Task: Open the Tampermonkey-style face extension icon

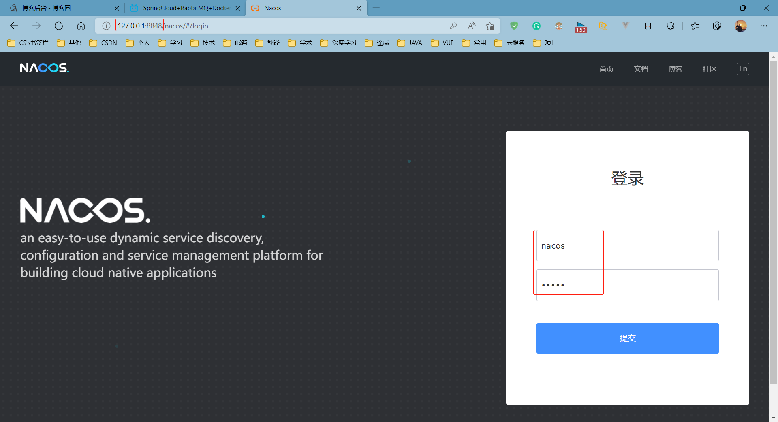Action: tap(559, 26)
